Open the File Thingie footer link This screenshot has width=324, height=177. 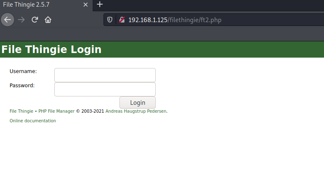(21, 111)
